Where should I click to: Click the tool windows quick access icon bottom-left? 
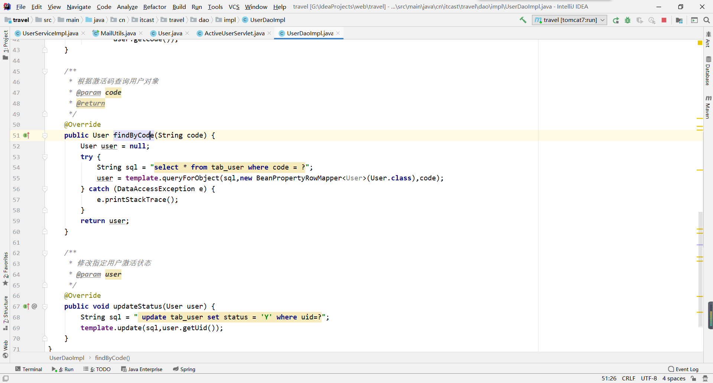coord(6,378)
